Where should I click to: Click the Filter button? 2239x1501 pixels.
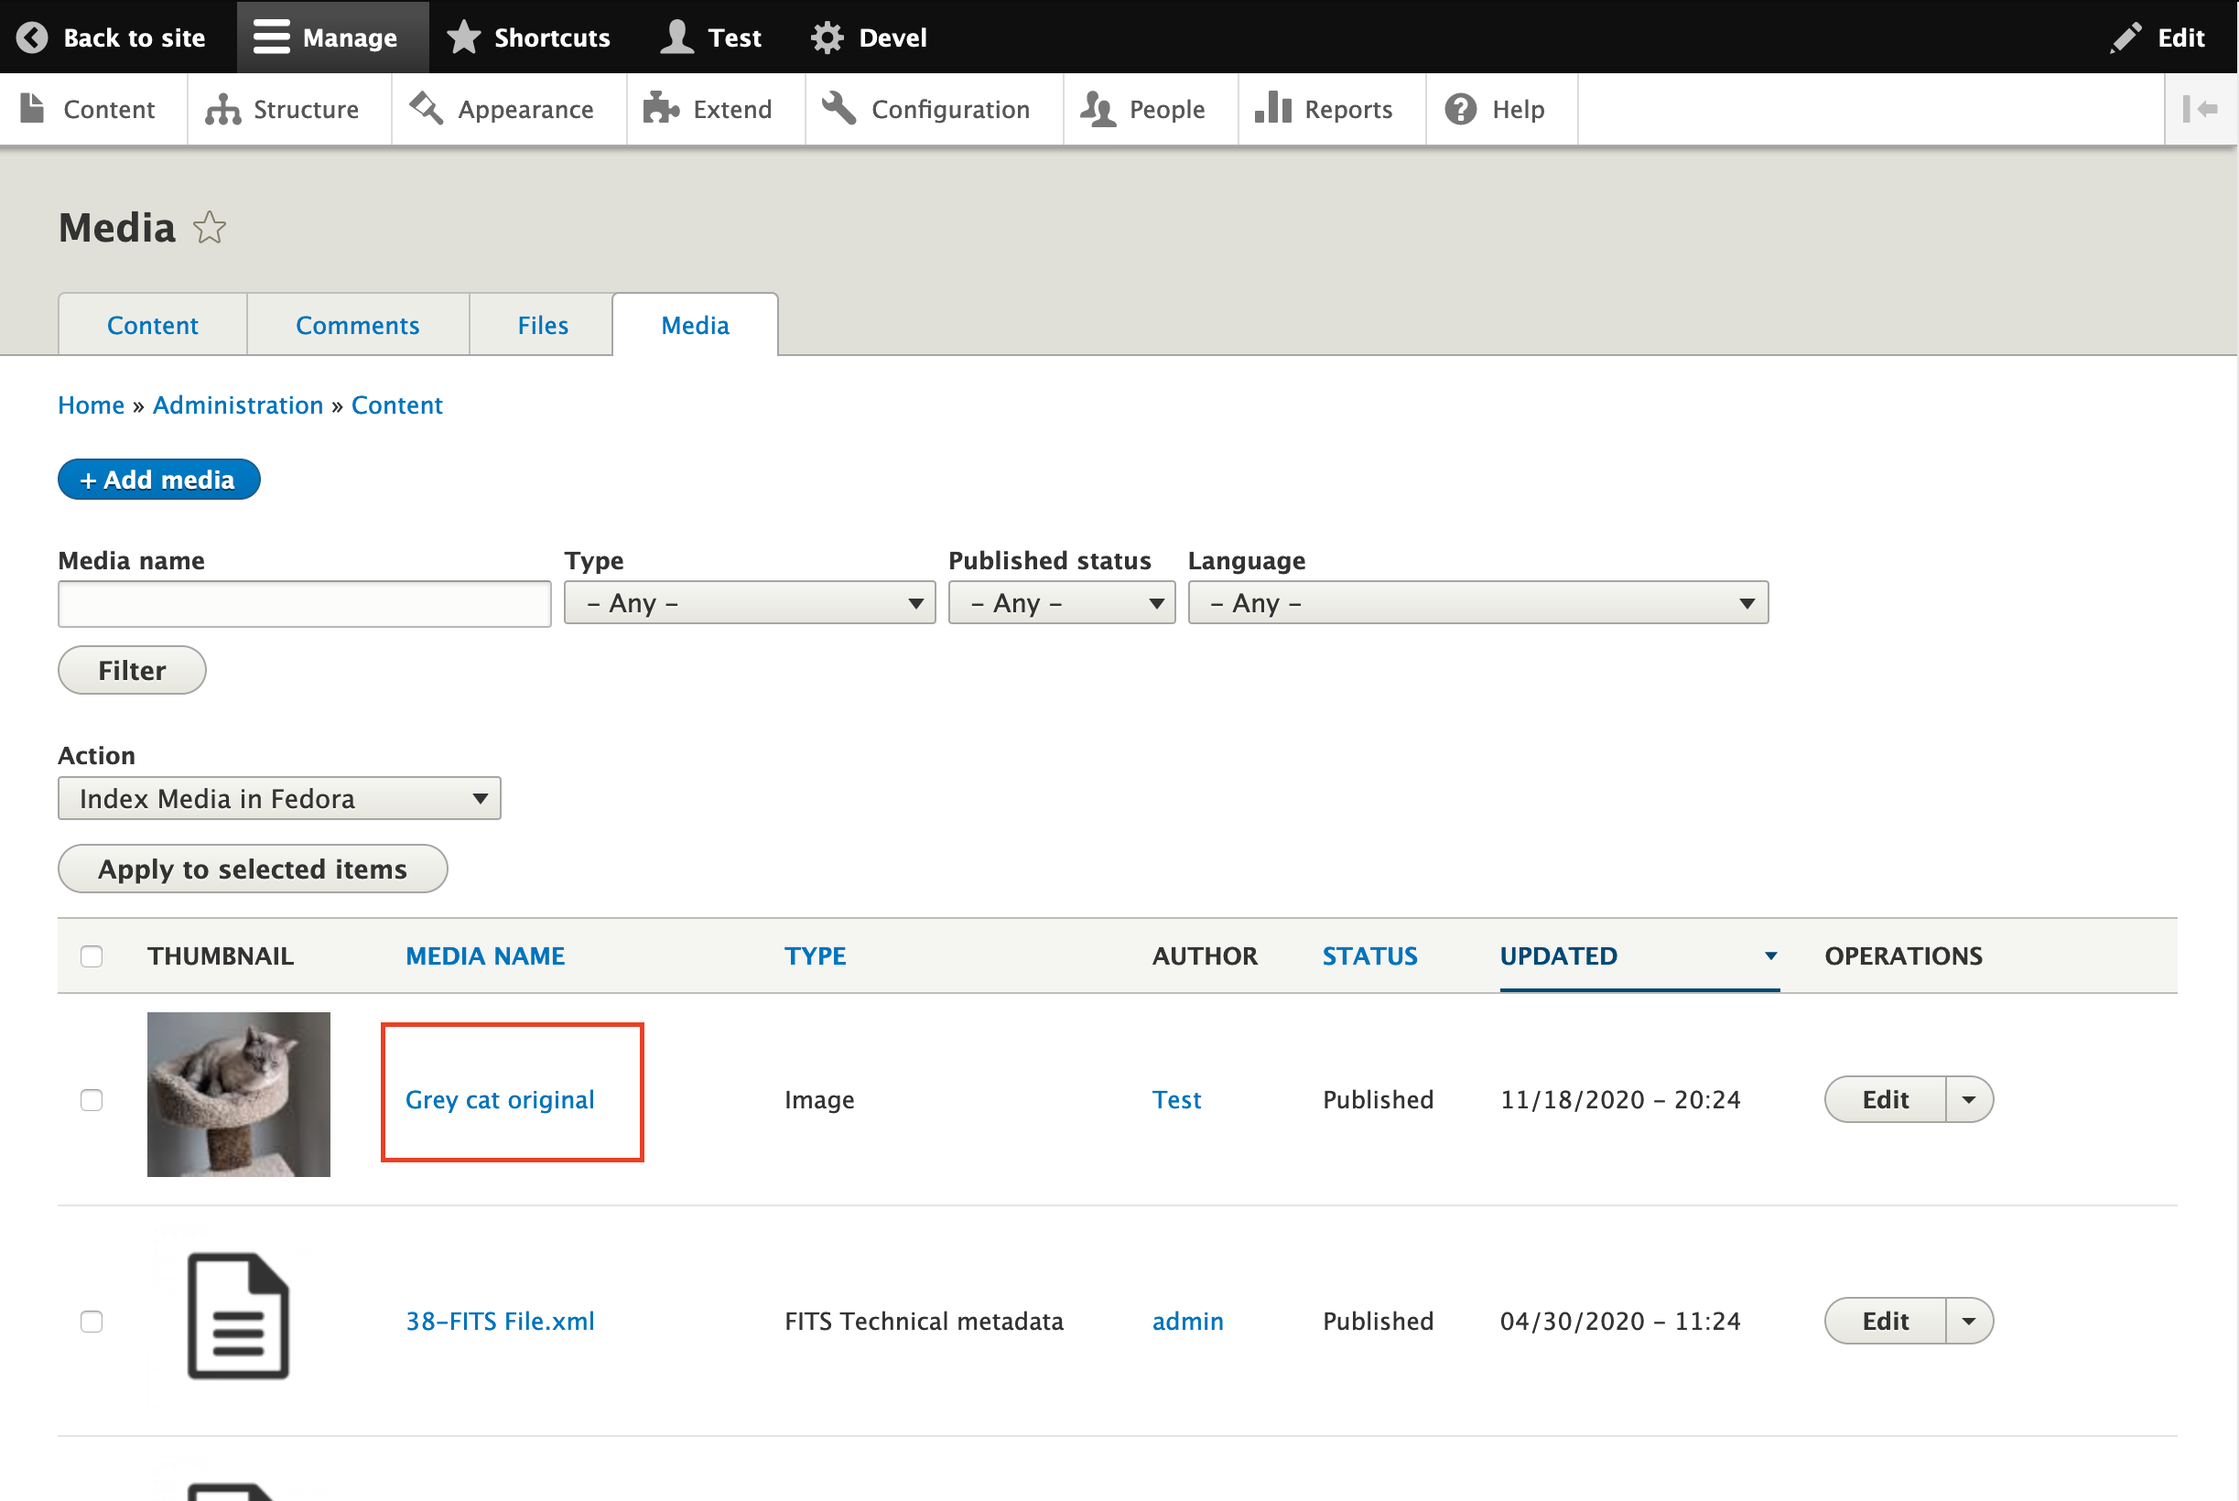point(132,670)
